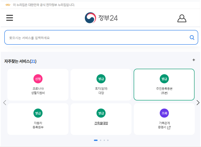
Task: Select the second pagination dot
Action: (100, 140)
